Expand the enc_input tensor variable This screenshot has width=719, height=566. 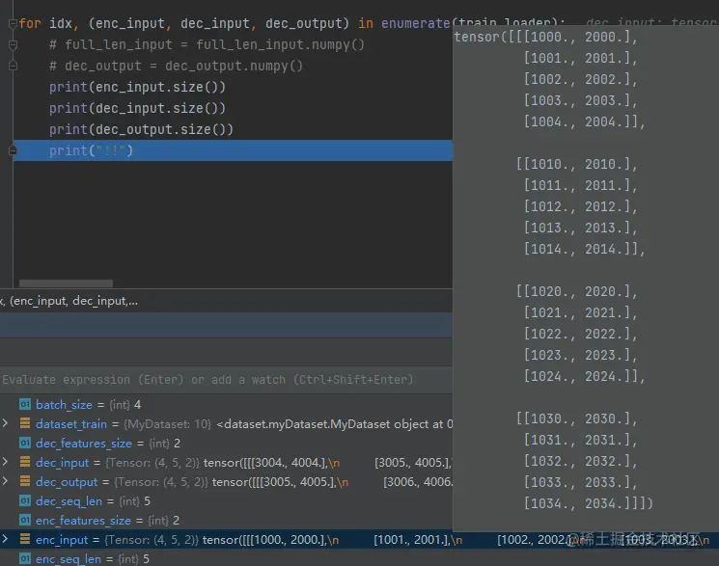(5, 538)
